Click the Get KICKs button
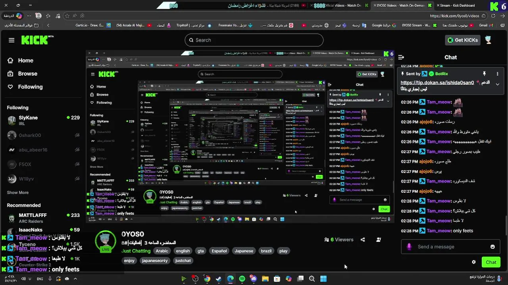This screenshot has width=508, height=285. pyautogui.click(x=463, y=40)
